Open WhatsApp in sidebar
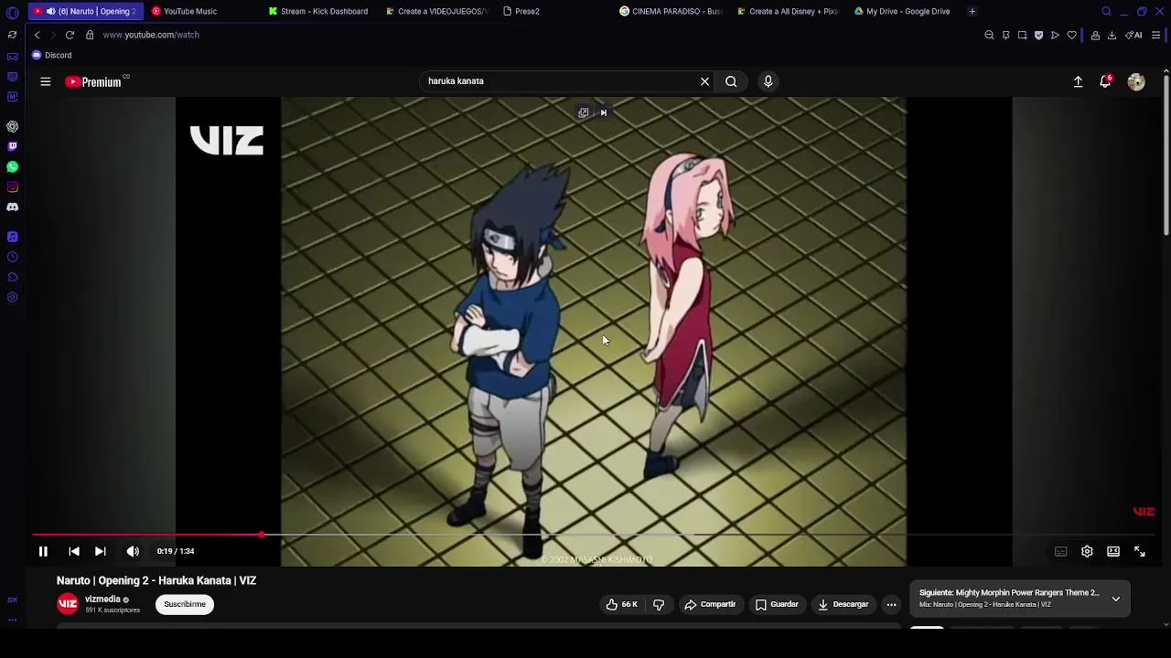 pyautogui.click(x=12, y=167)
